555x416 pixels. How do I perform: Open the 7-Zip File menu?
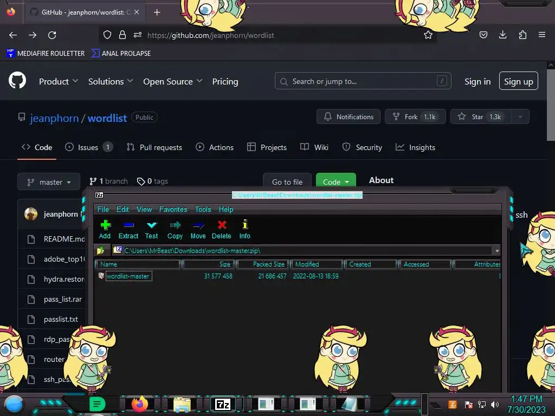point(103,210)
